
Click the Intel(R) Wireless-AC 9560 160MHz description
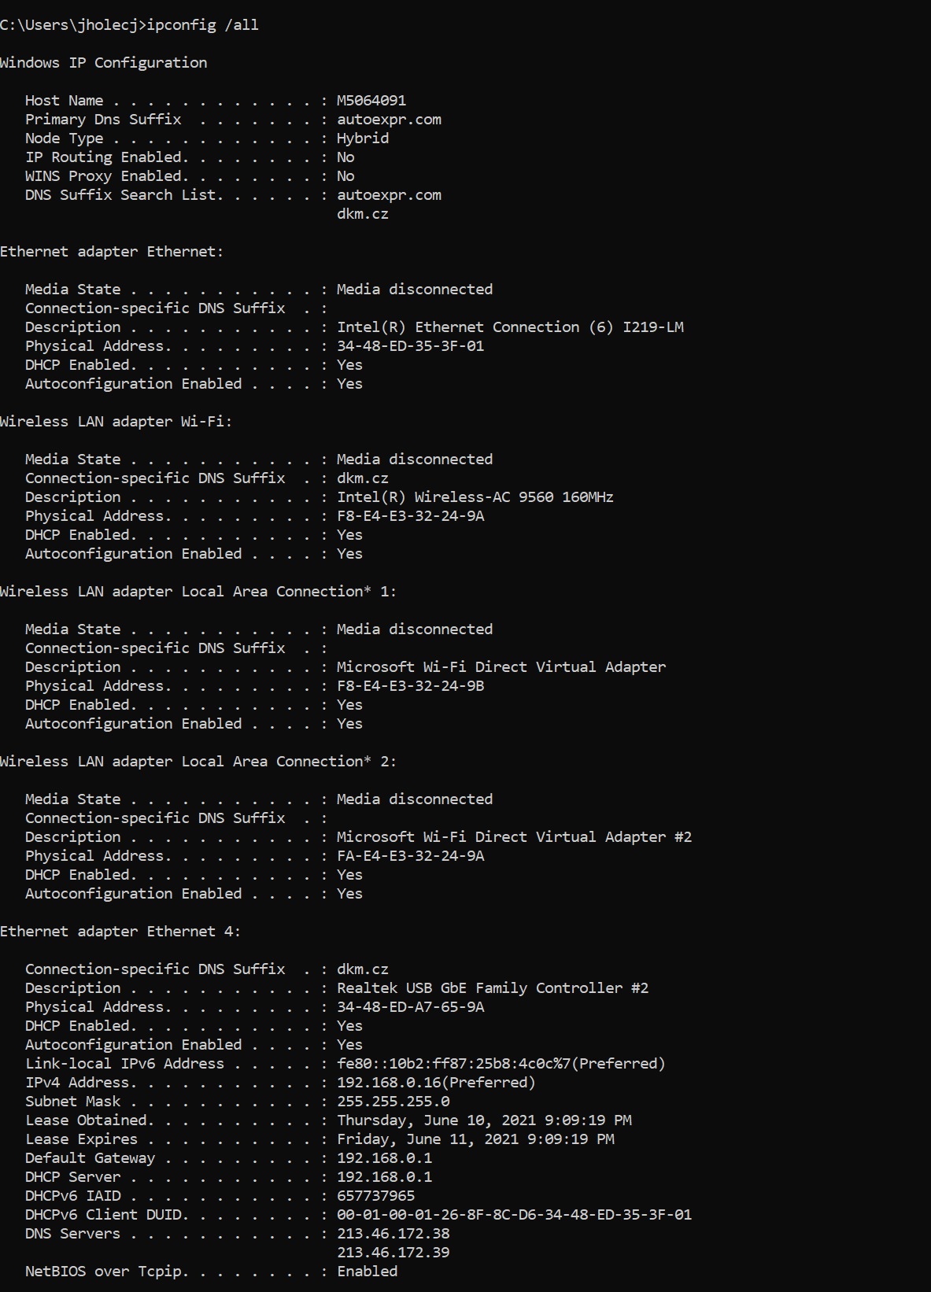[x=475, y=497]
